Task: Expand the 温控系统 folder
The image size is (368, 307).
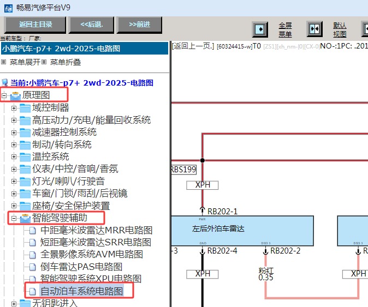Action: pos(14,157)
